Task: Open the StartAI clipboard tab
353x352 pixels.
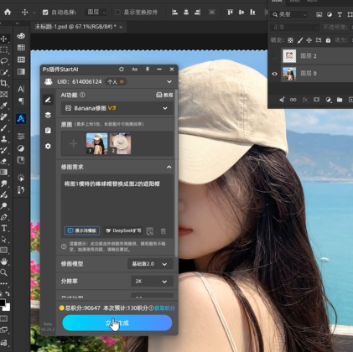Action: click(48, 131)
